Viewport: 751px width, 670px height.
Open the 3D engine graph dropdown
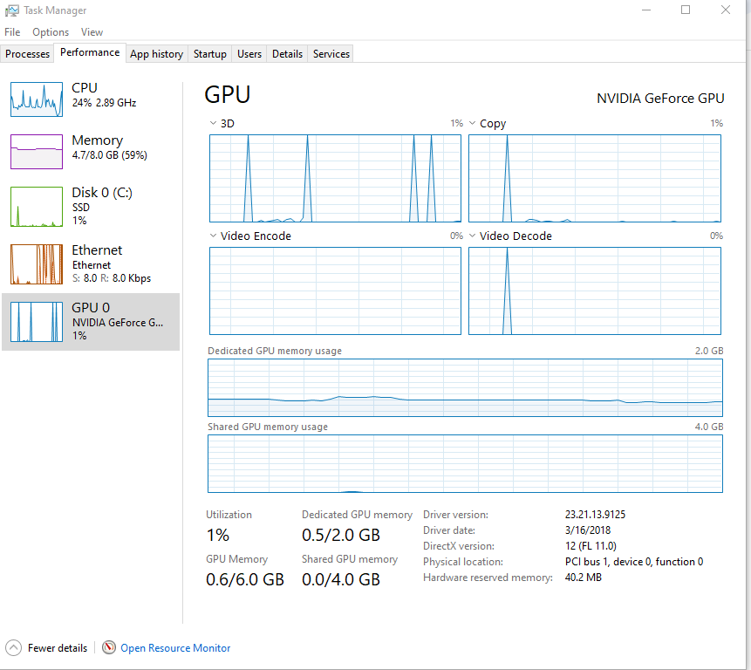coord(213,124)
